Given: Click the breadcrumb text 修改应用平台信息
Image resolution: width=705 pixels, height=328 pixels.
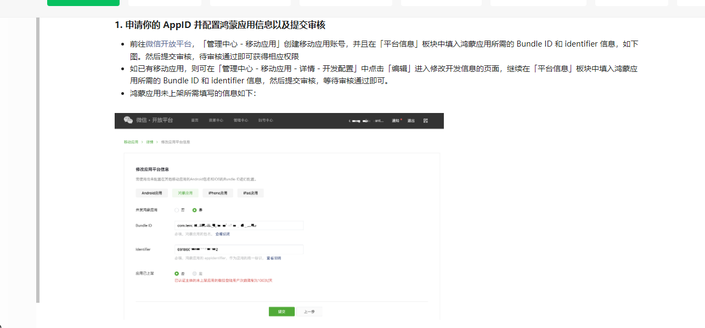Looking at the screenshot, I should coord(175,142).
